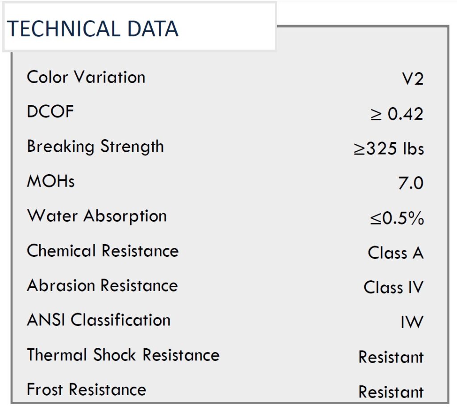This screenshot has height=409, width=457.
Task: Click the ≥ 0.42 DCOF value
Action: 397,114
